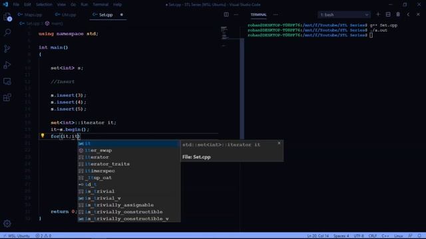Open the Run and Debug view
Viewport: 426px width, 239px height.
click(7, 65)
